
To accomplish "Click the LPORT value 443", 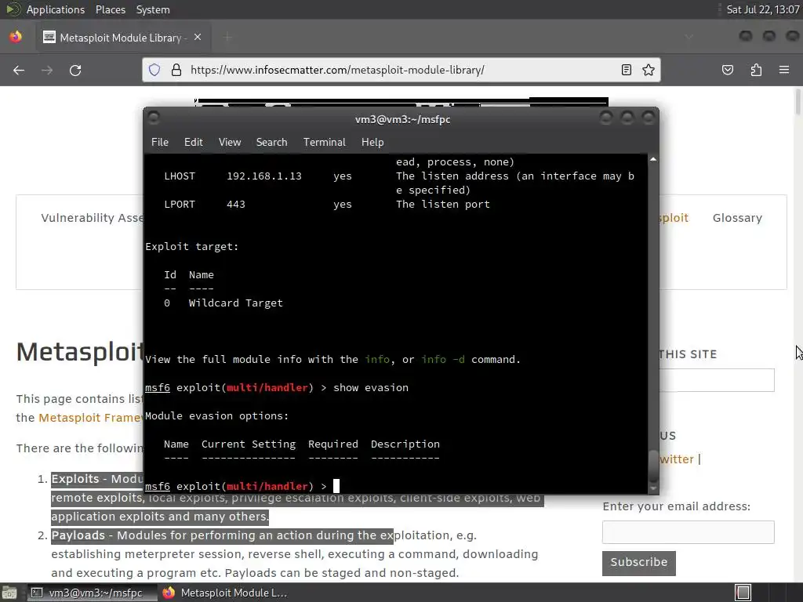I will coord(235,205).
